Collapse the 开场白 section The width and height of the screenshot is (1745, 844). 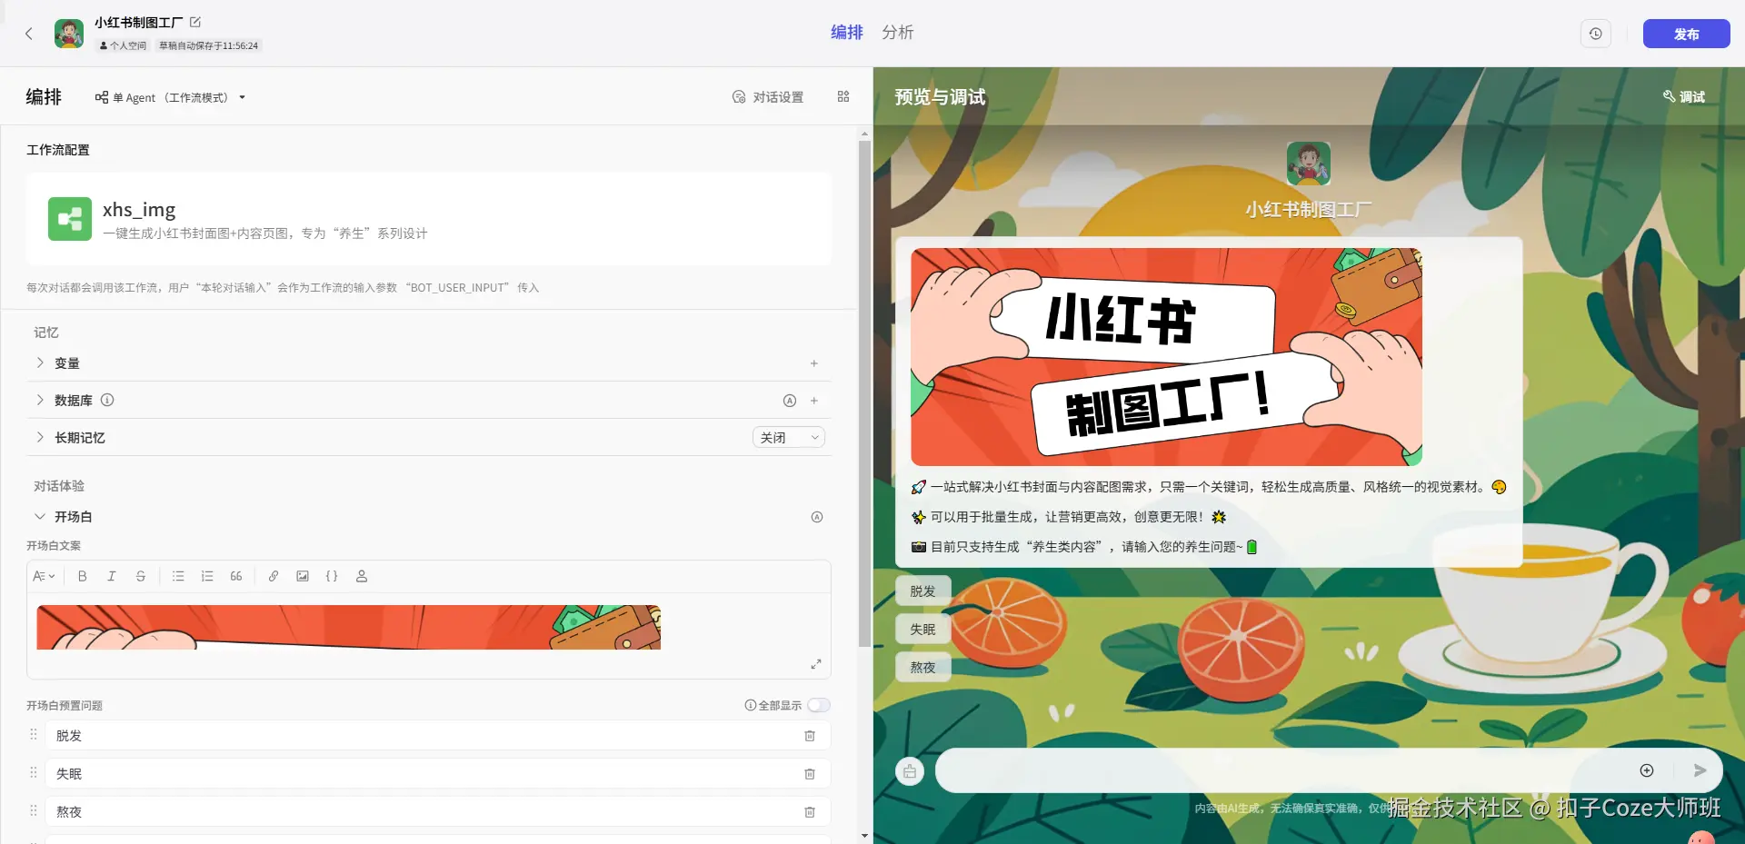(x=40, y=516)
